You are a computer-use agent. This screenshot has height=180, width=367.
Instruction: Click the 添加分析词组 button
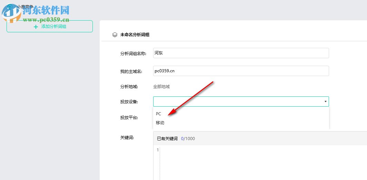[x=50, y=27]
